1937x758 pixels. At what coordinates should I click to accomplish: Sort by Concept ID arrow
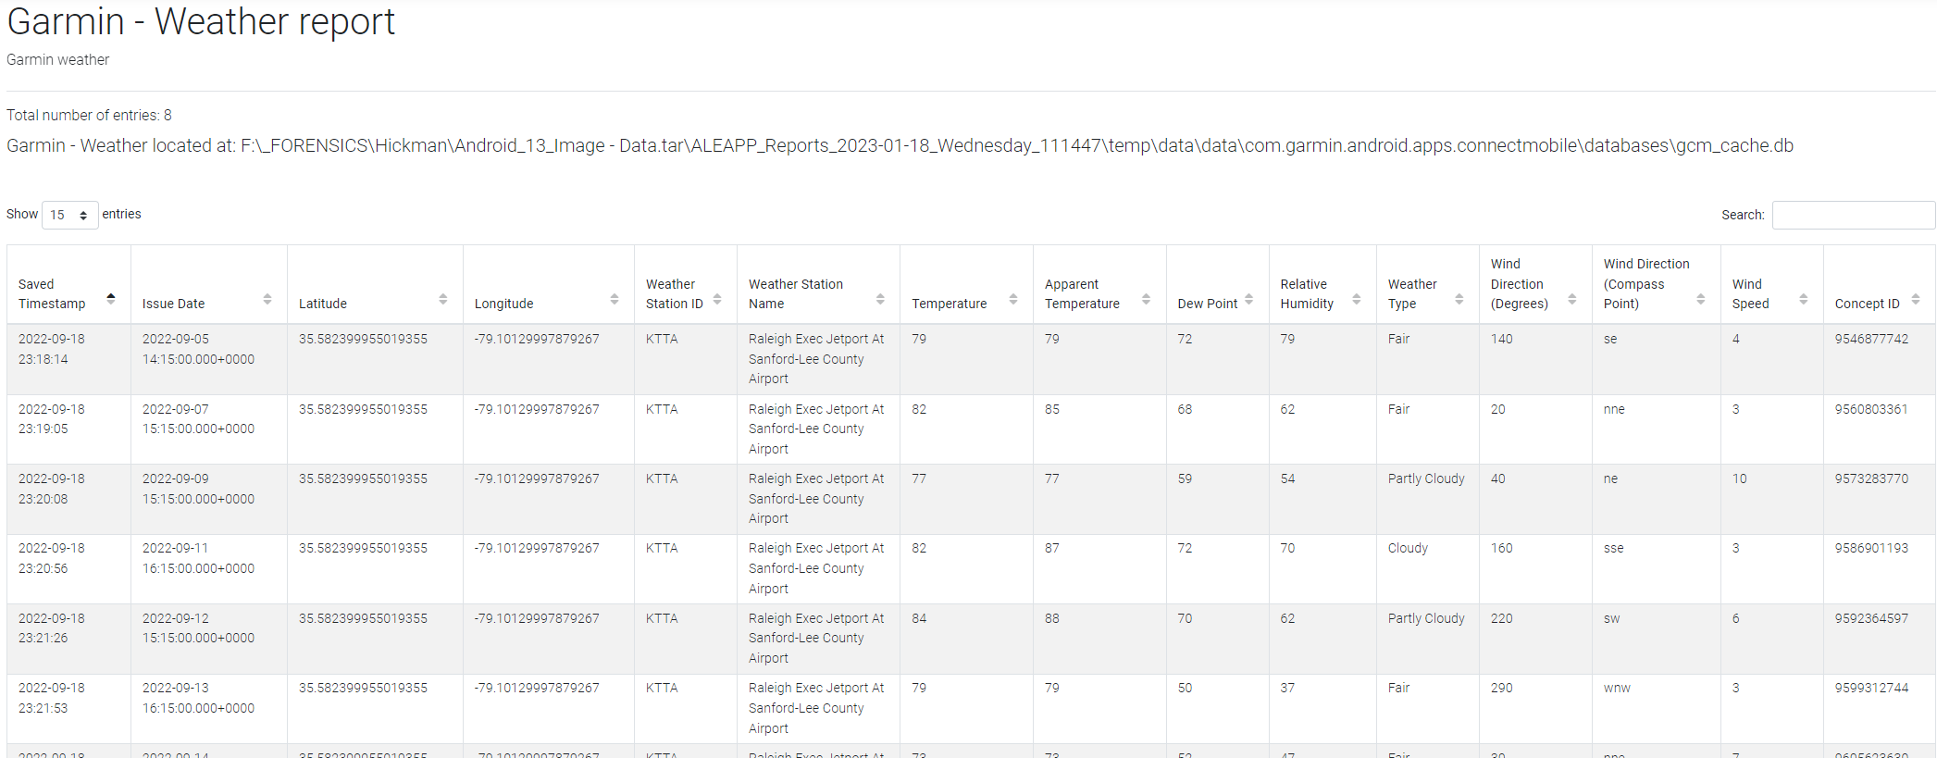click(x=1916, y=298)
